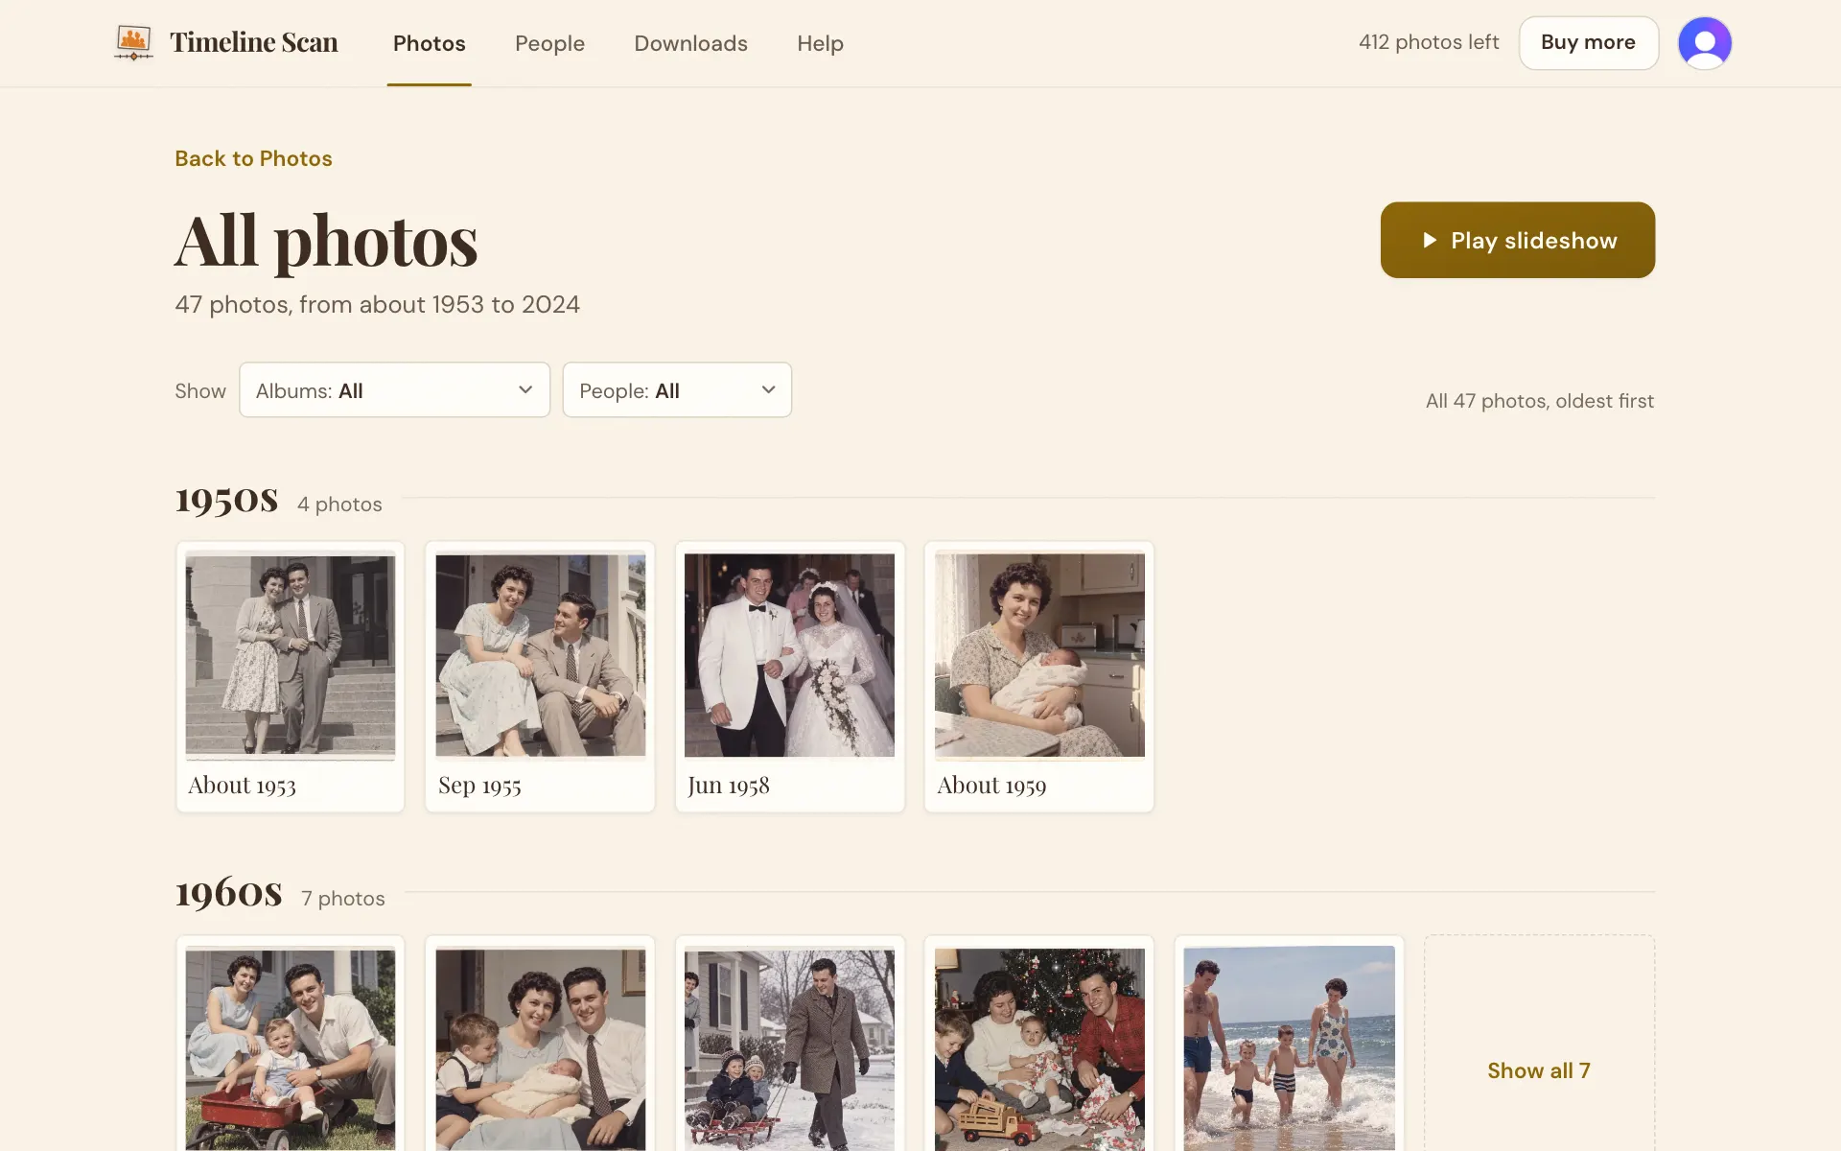This screenshot has width=1841, height=1151.
Task: Open the user profile avatar
Action: (1704, 42)
